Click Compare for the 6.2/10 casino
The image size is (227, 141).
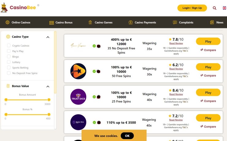click(208, 75)
